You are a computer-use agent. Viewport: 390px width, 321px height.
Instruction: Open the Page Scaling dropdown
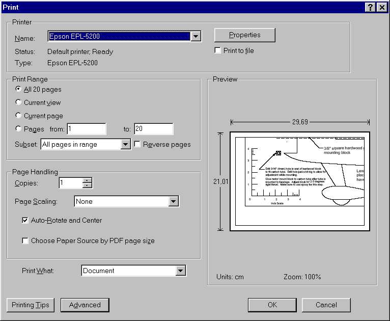pos(174,202)
